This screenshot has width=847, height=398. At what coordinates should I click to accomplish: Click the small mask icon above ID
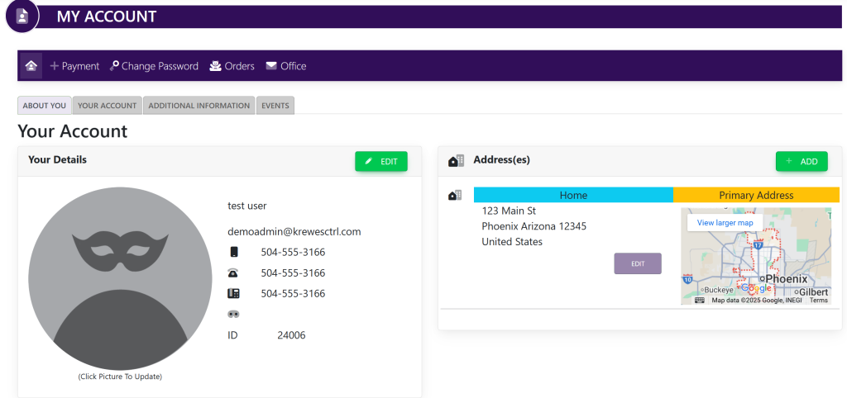point(233,314)
